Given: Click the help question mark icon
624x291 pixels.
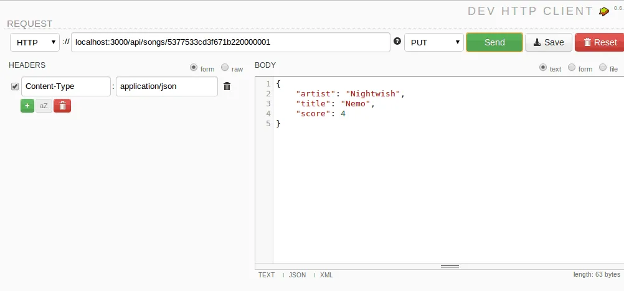Looking at the screenshot, I should pyautogui.click(x=397, y=42).
